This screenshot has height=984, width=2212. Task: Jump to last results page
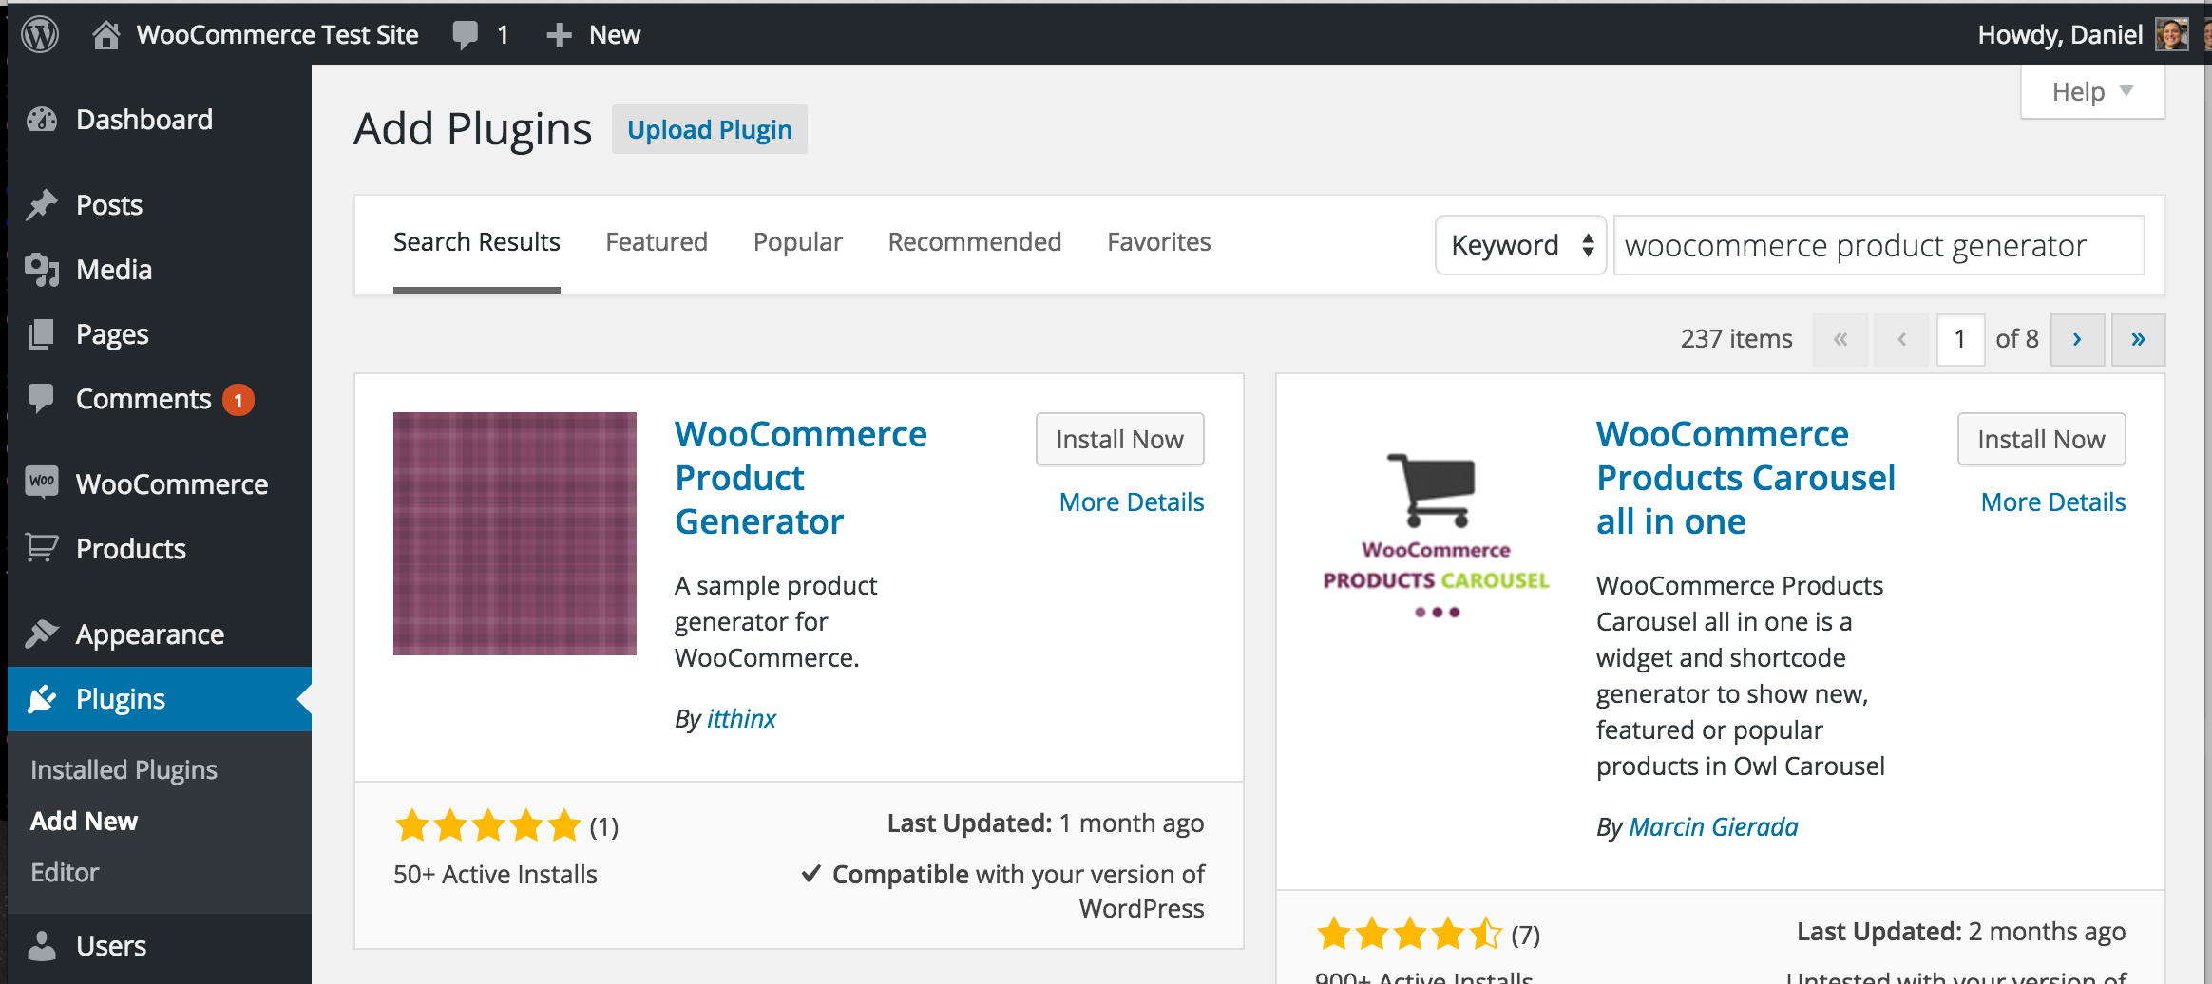coord(2138,339)
